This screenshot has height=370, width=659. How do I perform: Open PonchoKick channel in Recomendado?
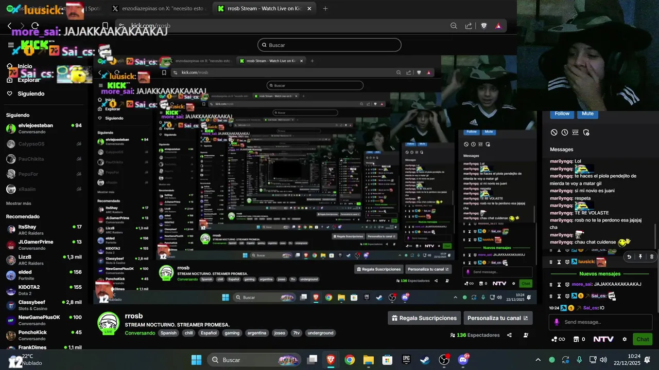point(44,336)
